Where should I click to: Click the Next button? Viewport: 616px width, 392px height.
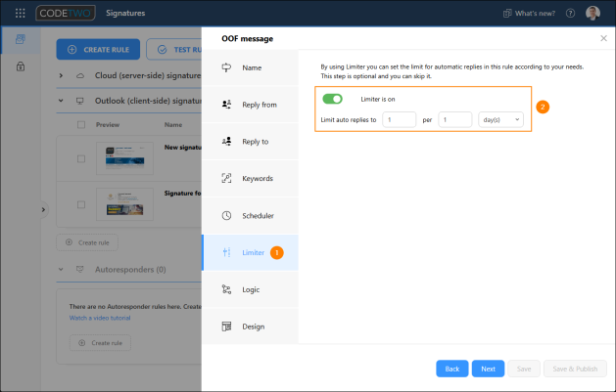(488, 369)
